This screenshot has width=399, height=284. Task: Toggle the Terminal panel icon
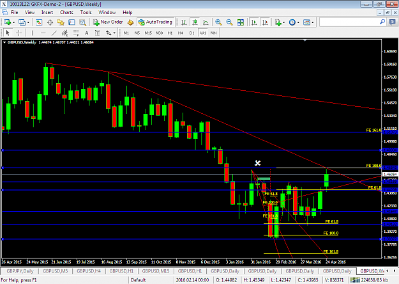pos(72,22)
